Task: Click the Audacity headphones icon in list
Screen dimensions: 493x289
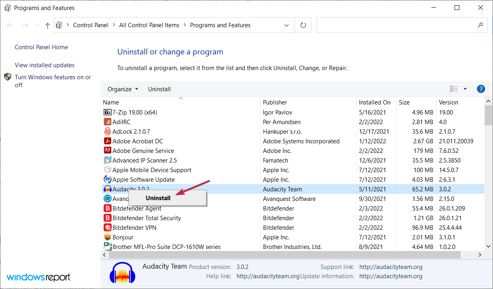Action: pyautogui.click(x=107, y=189)
